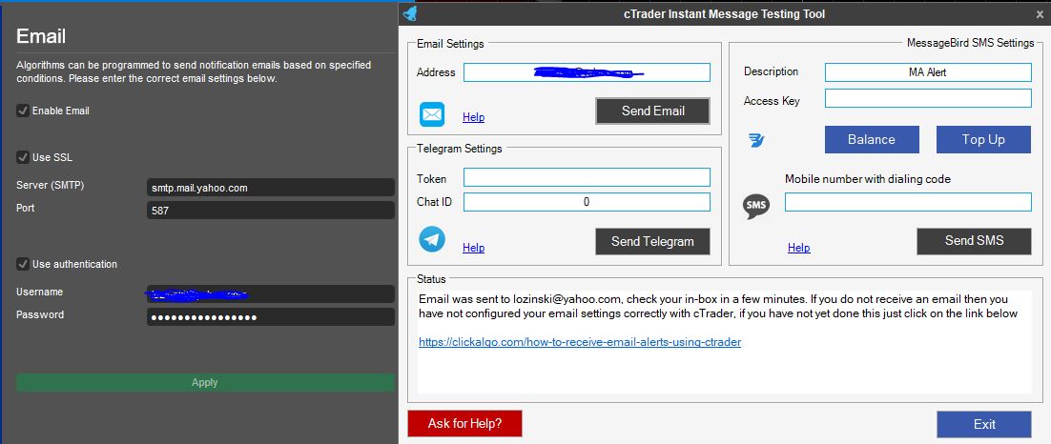Open Help link in MessageBird SMS Settings

tap(798, 248)
